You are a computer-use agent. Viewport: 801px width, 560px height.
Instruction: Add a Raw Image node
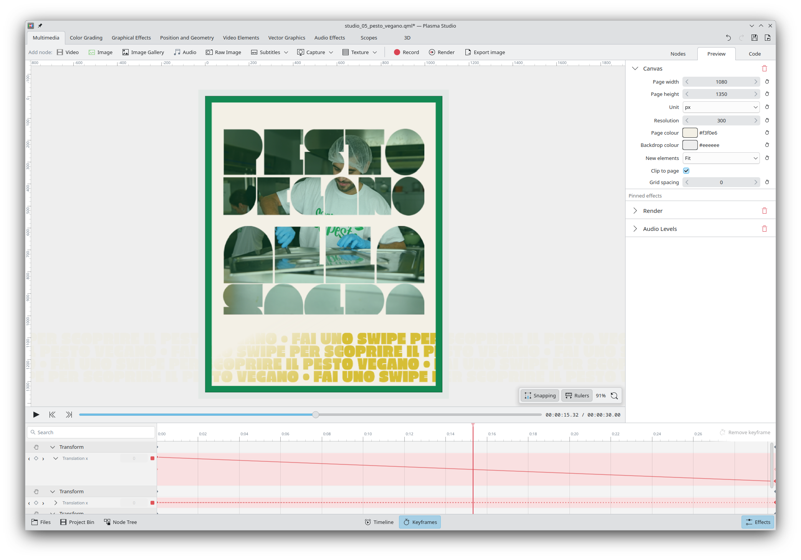223,53
